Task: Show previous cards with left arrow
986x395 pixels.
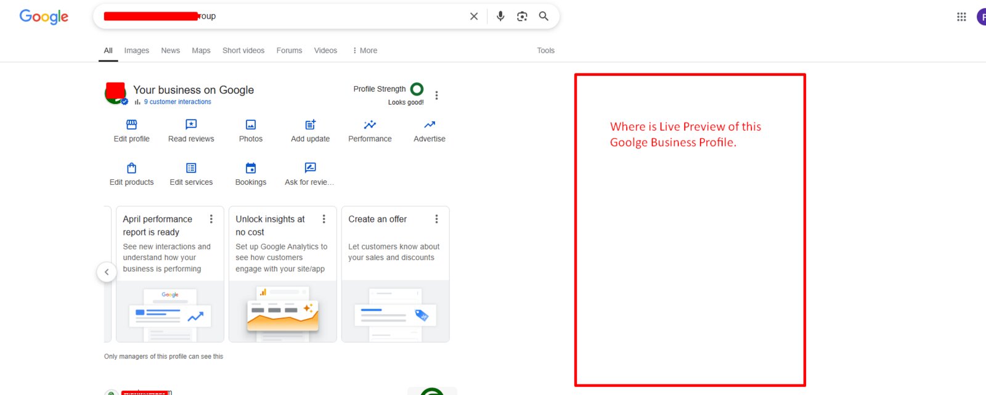Action: click(x=107, y=272)
